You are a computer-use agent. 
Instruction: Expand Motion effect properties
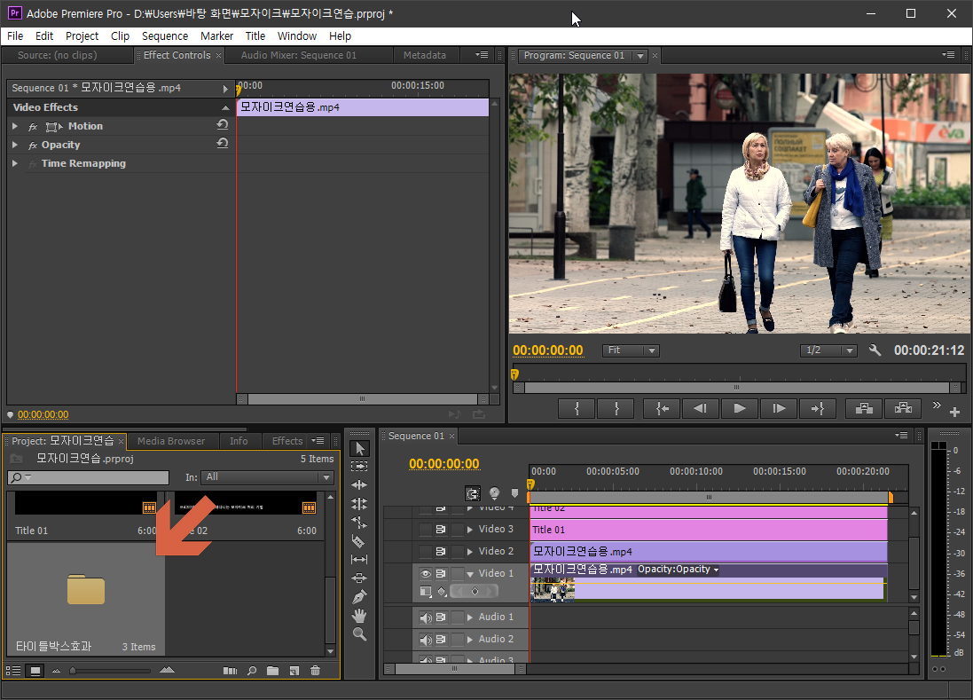[x=15, y=126]
